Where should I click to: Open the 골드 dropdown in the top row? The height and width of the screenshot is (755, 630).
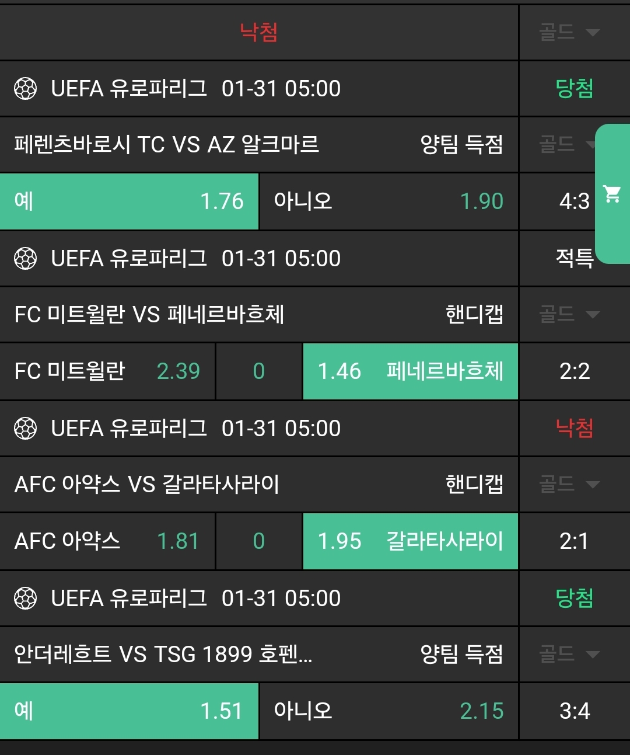(x=569, y=32)
